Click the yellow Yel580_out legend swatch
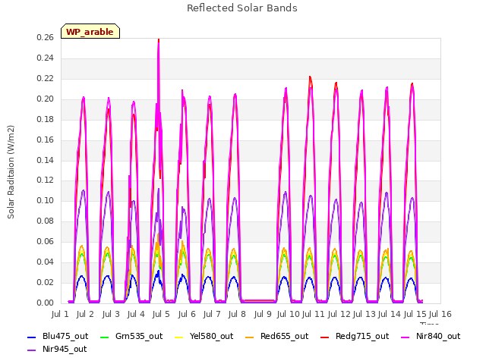 point(179,337)
